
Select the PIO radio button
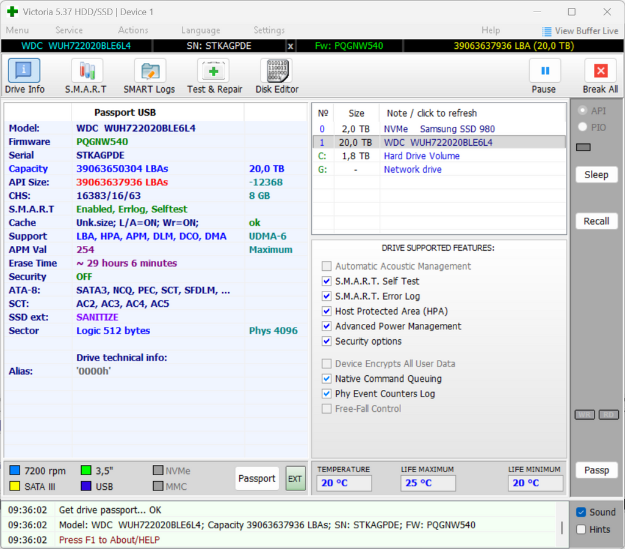582,127
